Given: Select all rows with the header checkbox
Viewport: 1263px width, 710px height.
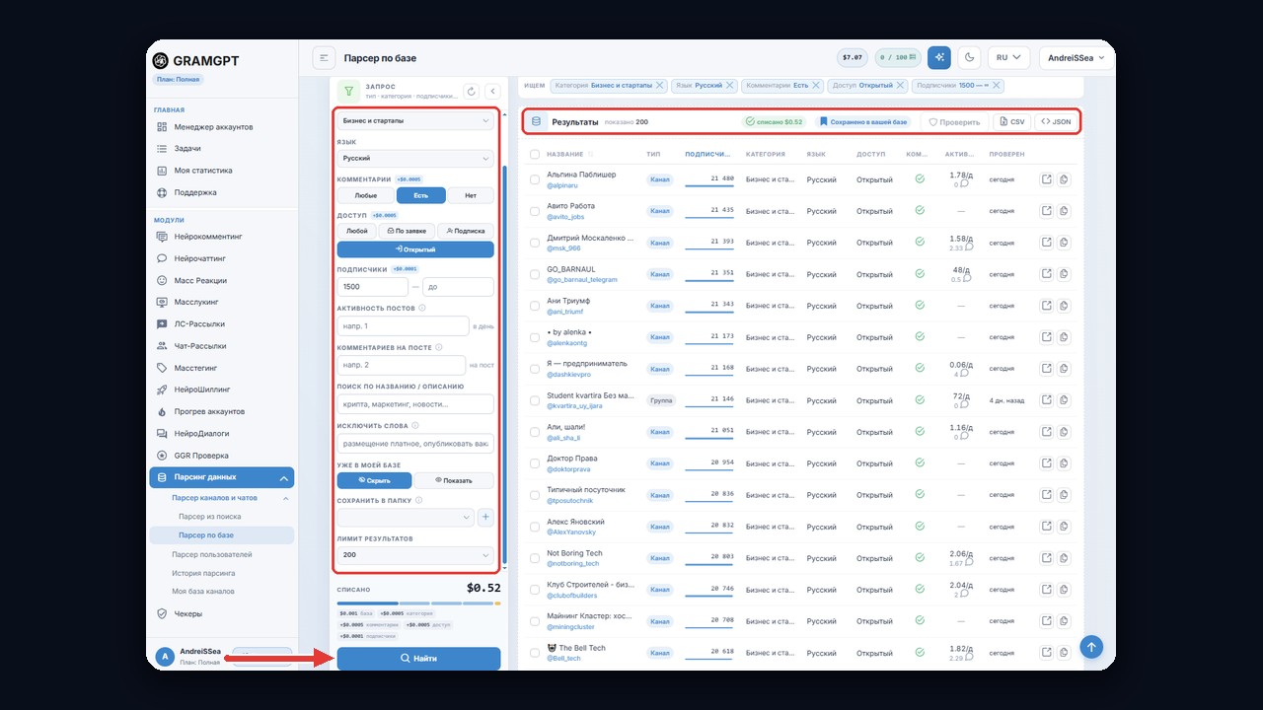Looking at the screenshot, I should coord(535,154).
